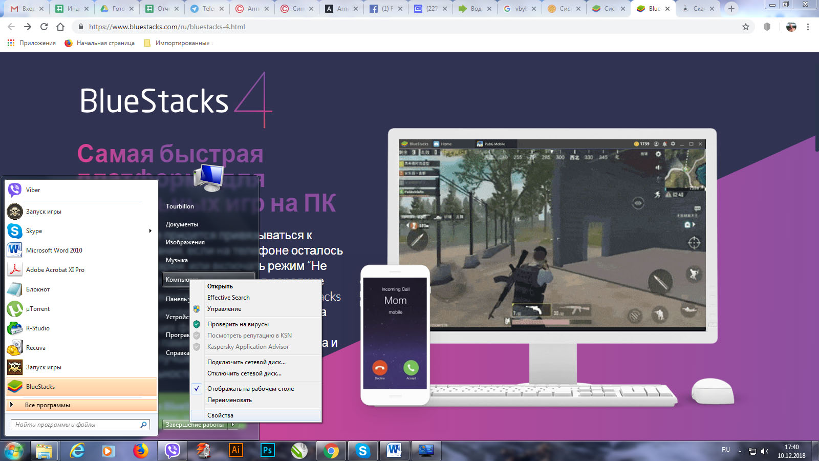Switch to the Gmail 'Вход' tab
The height and width of the screenshot is (461, 819).
(x=27, y=9)
